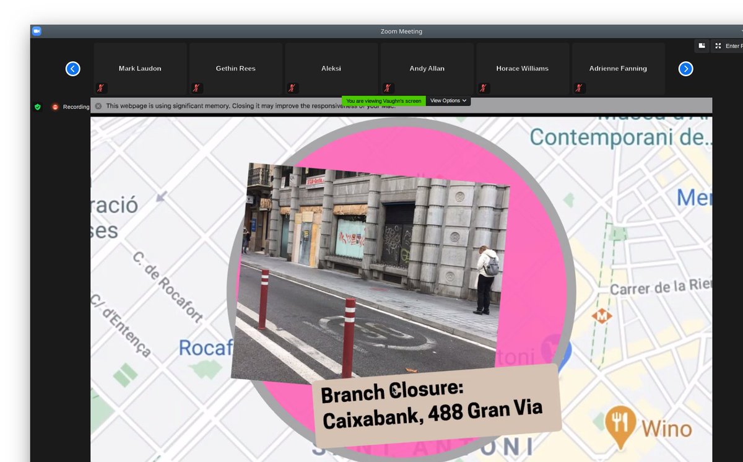
Task: Click the Wino restaurant map pin
Action: click(x=620, y=426)
